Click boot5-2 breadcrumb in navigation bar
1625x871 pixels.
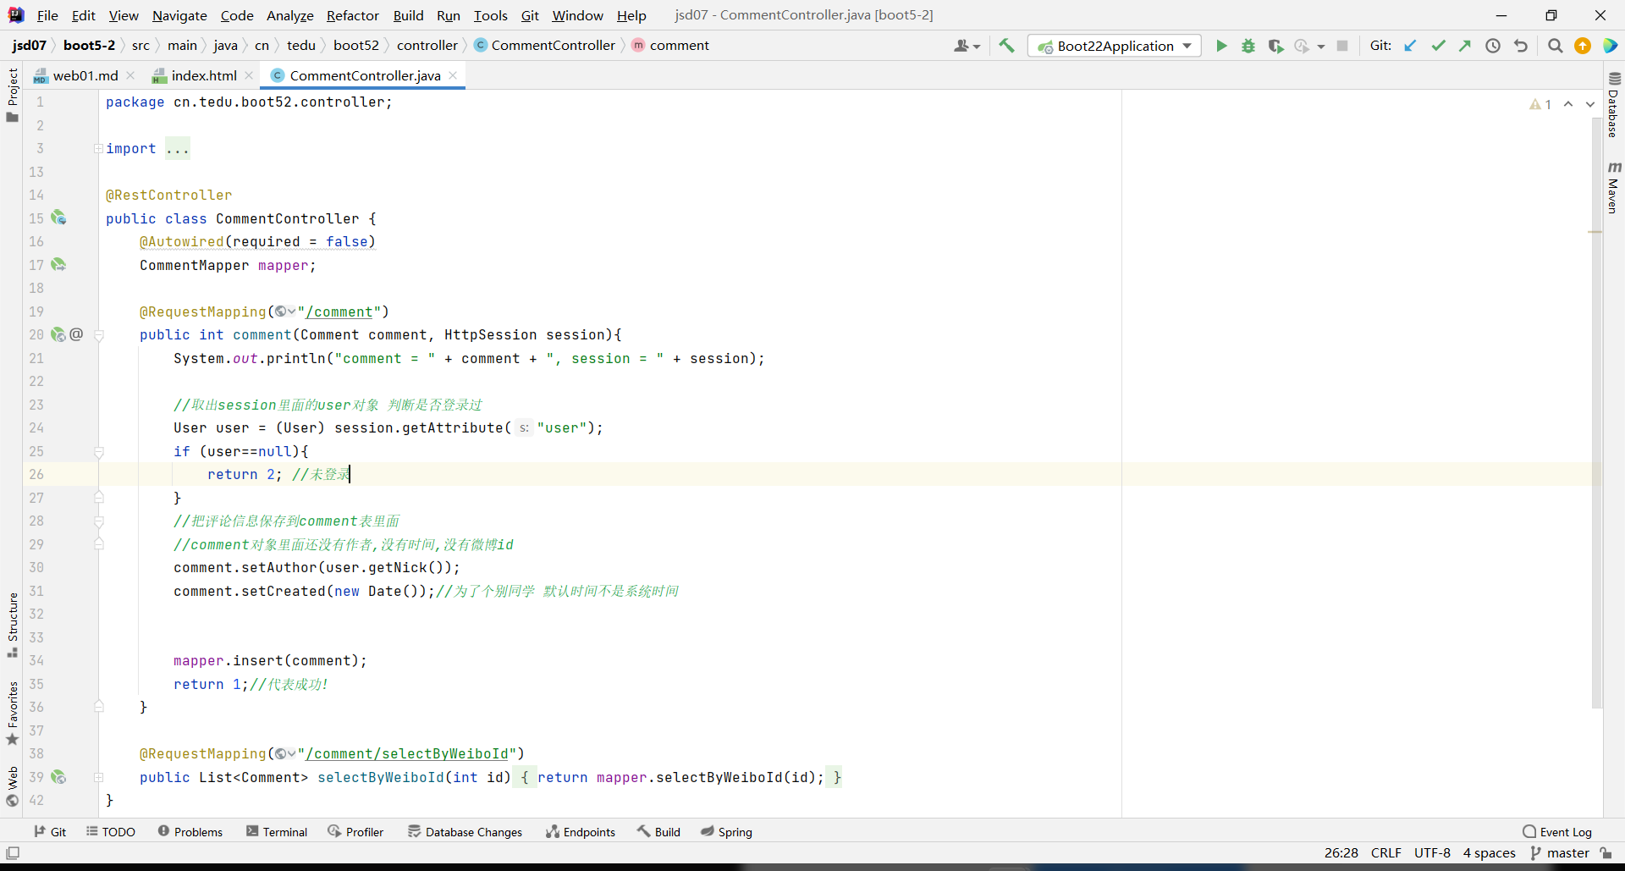click(89, 45)
